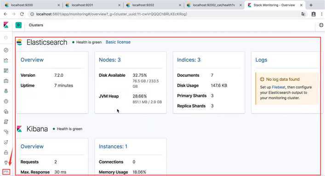This screenshot has width=325, height=176.
Task: Select the JVM Heap 28.66% value
Action: pyautogui.click(x=140, y=96)
